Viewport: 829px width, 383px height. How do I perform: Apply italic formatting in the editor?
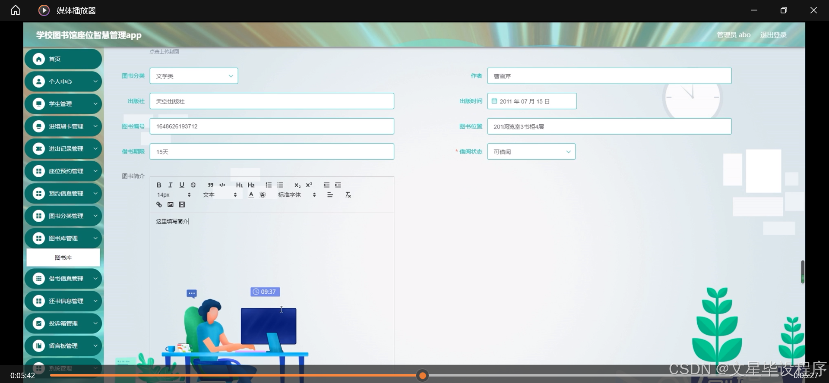coord(171,185)
